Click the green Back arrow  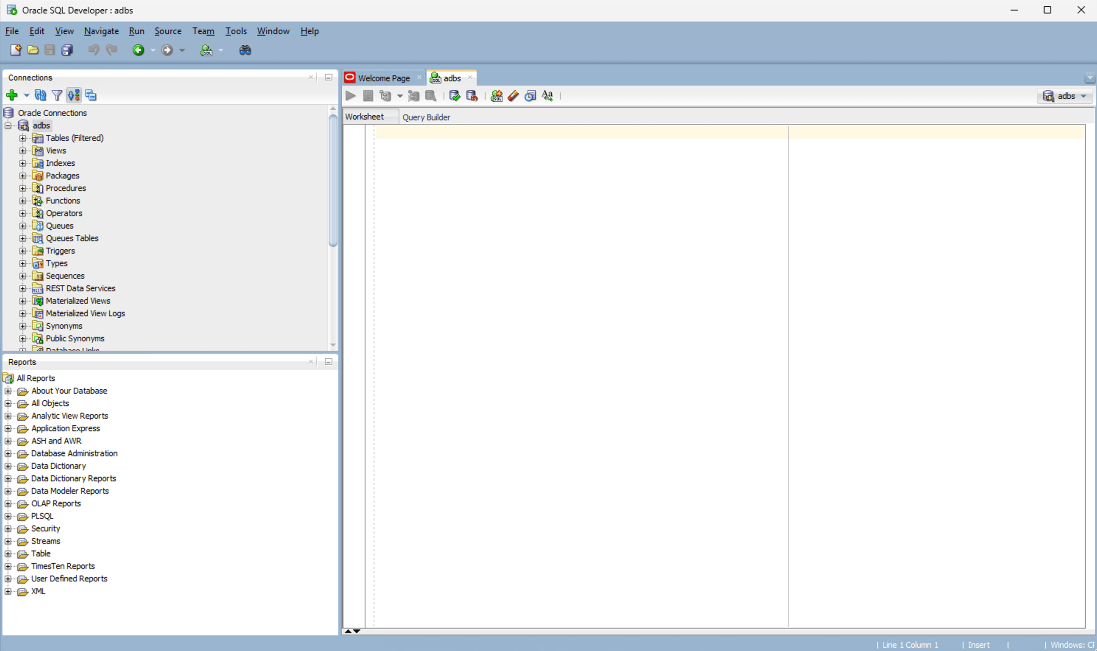138,50
